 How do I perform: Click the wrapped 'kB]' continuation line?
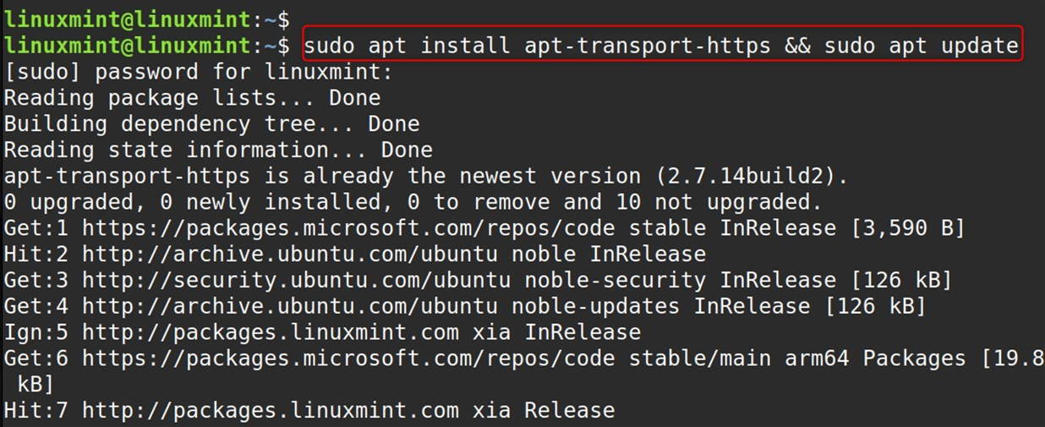pyautogui.click(x=36, y=386)
